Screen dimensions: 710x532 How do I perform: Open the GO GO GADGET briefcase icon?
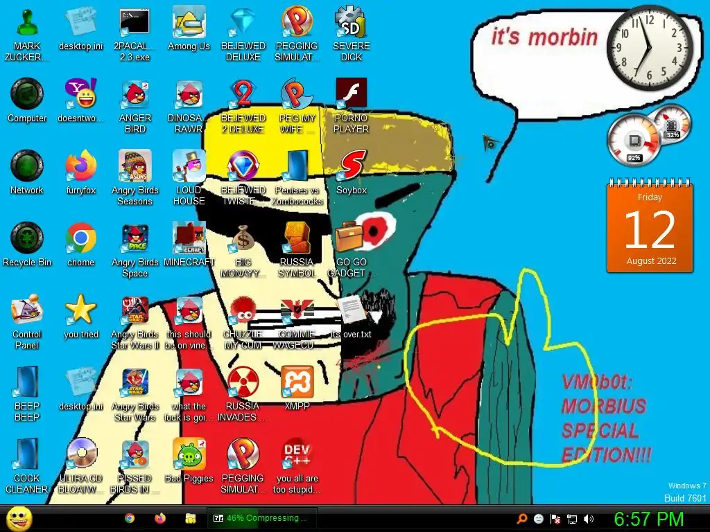[352, 251]
